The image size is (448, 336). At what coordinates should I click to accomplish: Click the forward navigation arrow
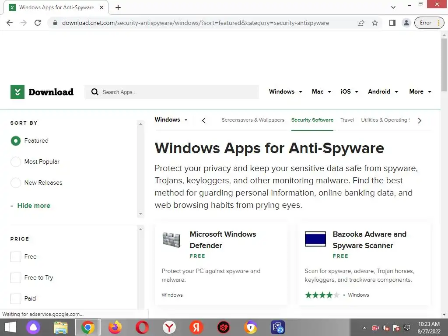(x=24, y=23)
